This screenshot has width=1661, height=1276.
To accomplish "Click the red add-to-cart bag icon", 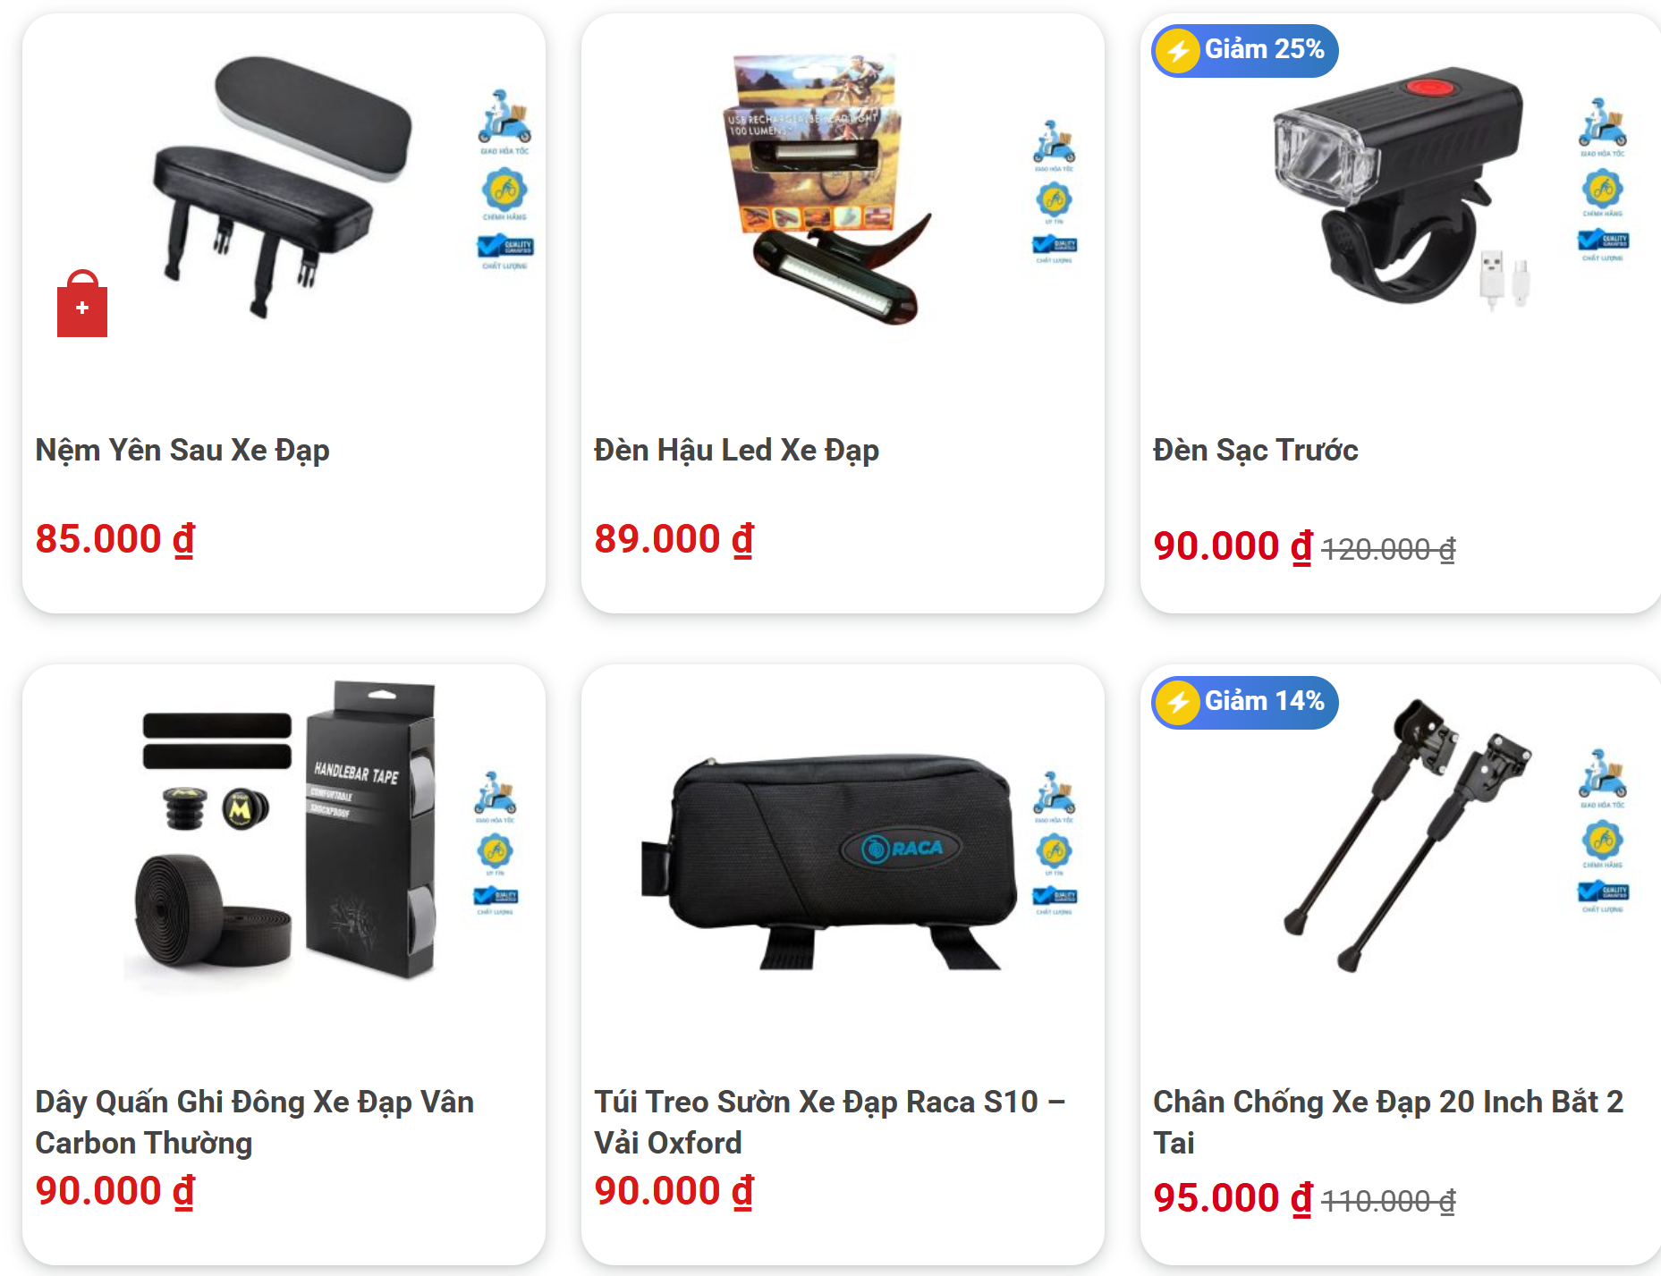I will (82, 303).
